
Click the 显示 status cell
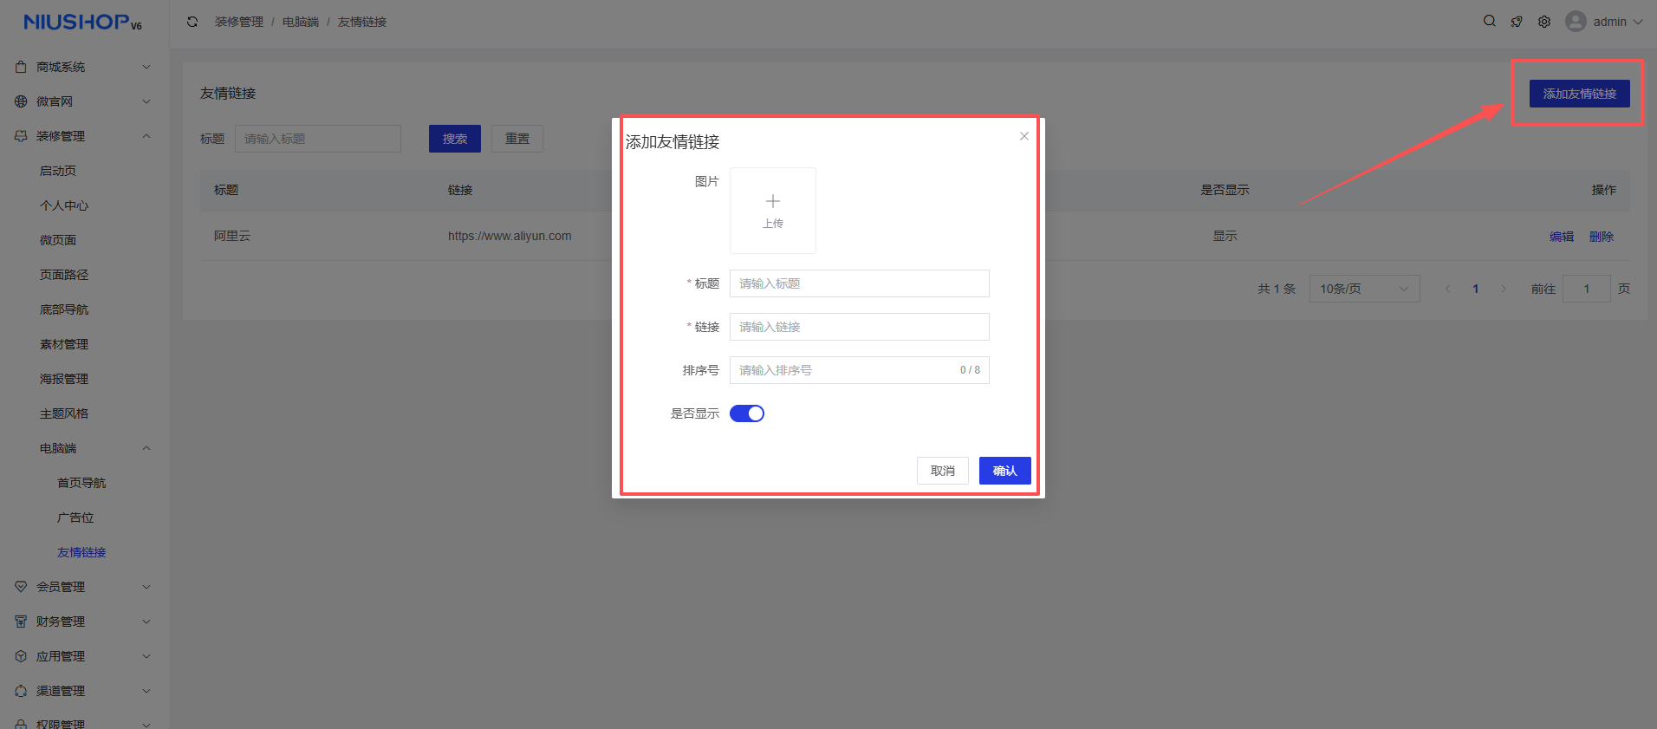point(1225,236)
